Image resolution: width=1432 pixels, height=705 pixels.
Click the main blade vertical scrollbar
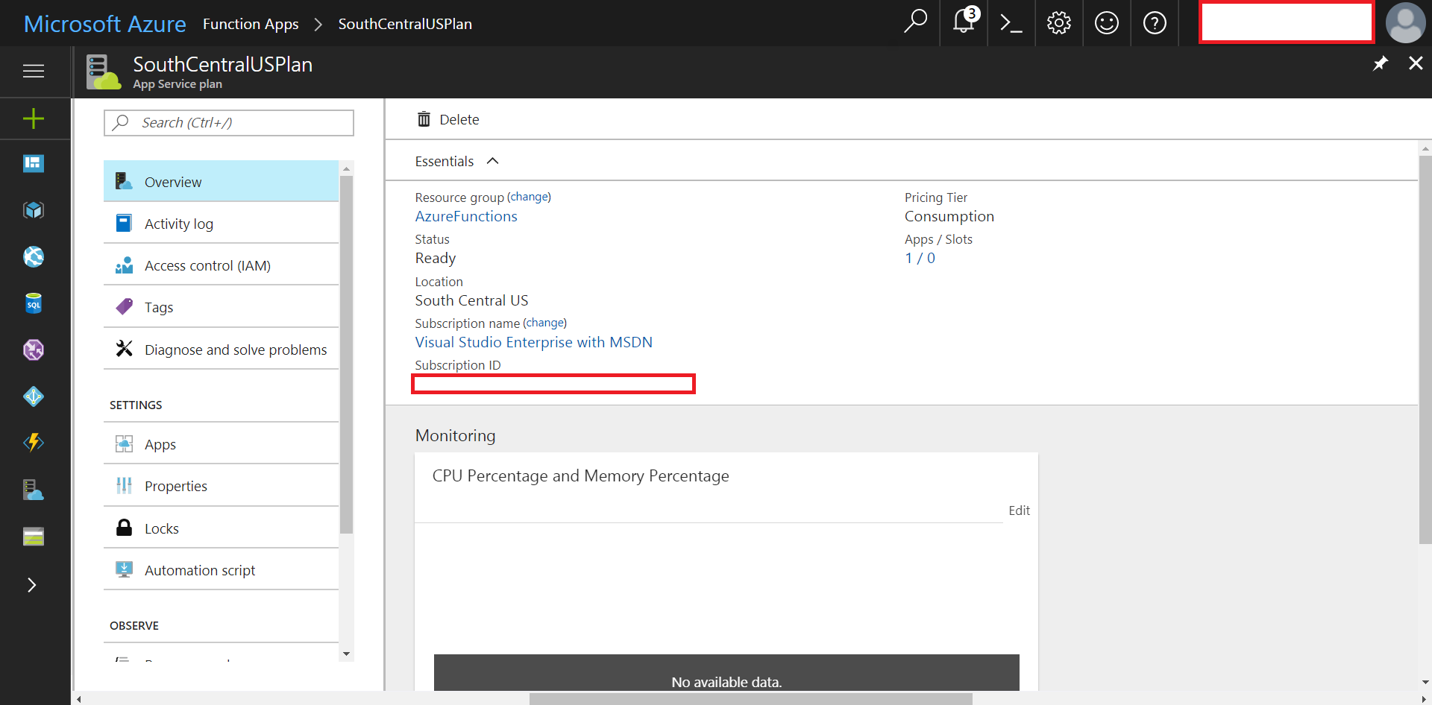tap(1425, 350)
